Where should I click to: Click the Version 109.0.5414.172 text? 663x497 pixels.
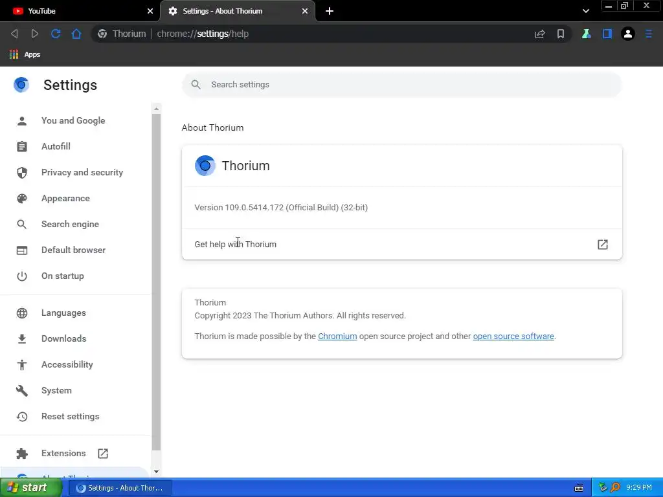pyautogui.click(x=281, y=208)
